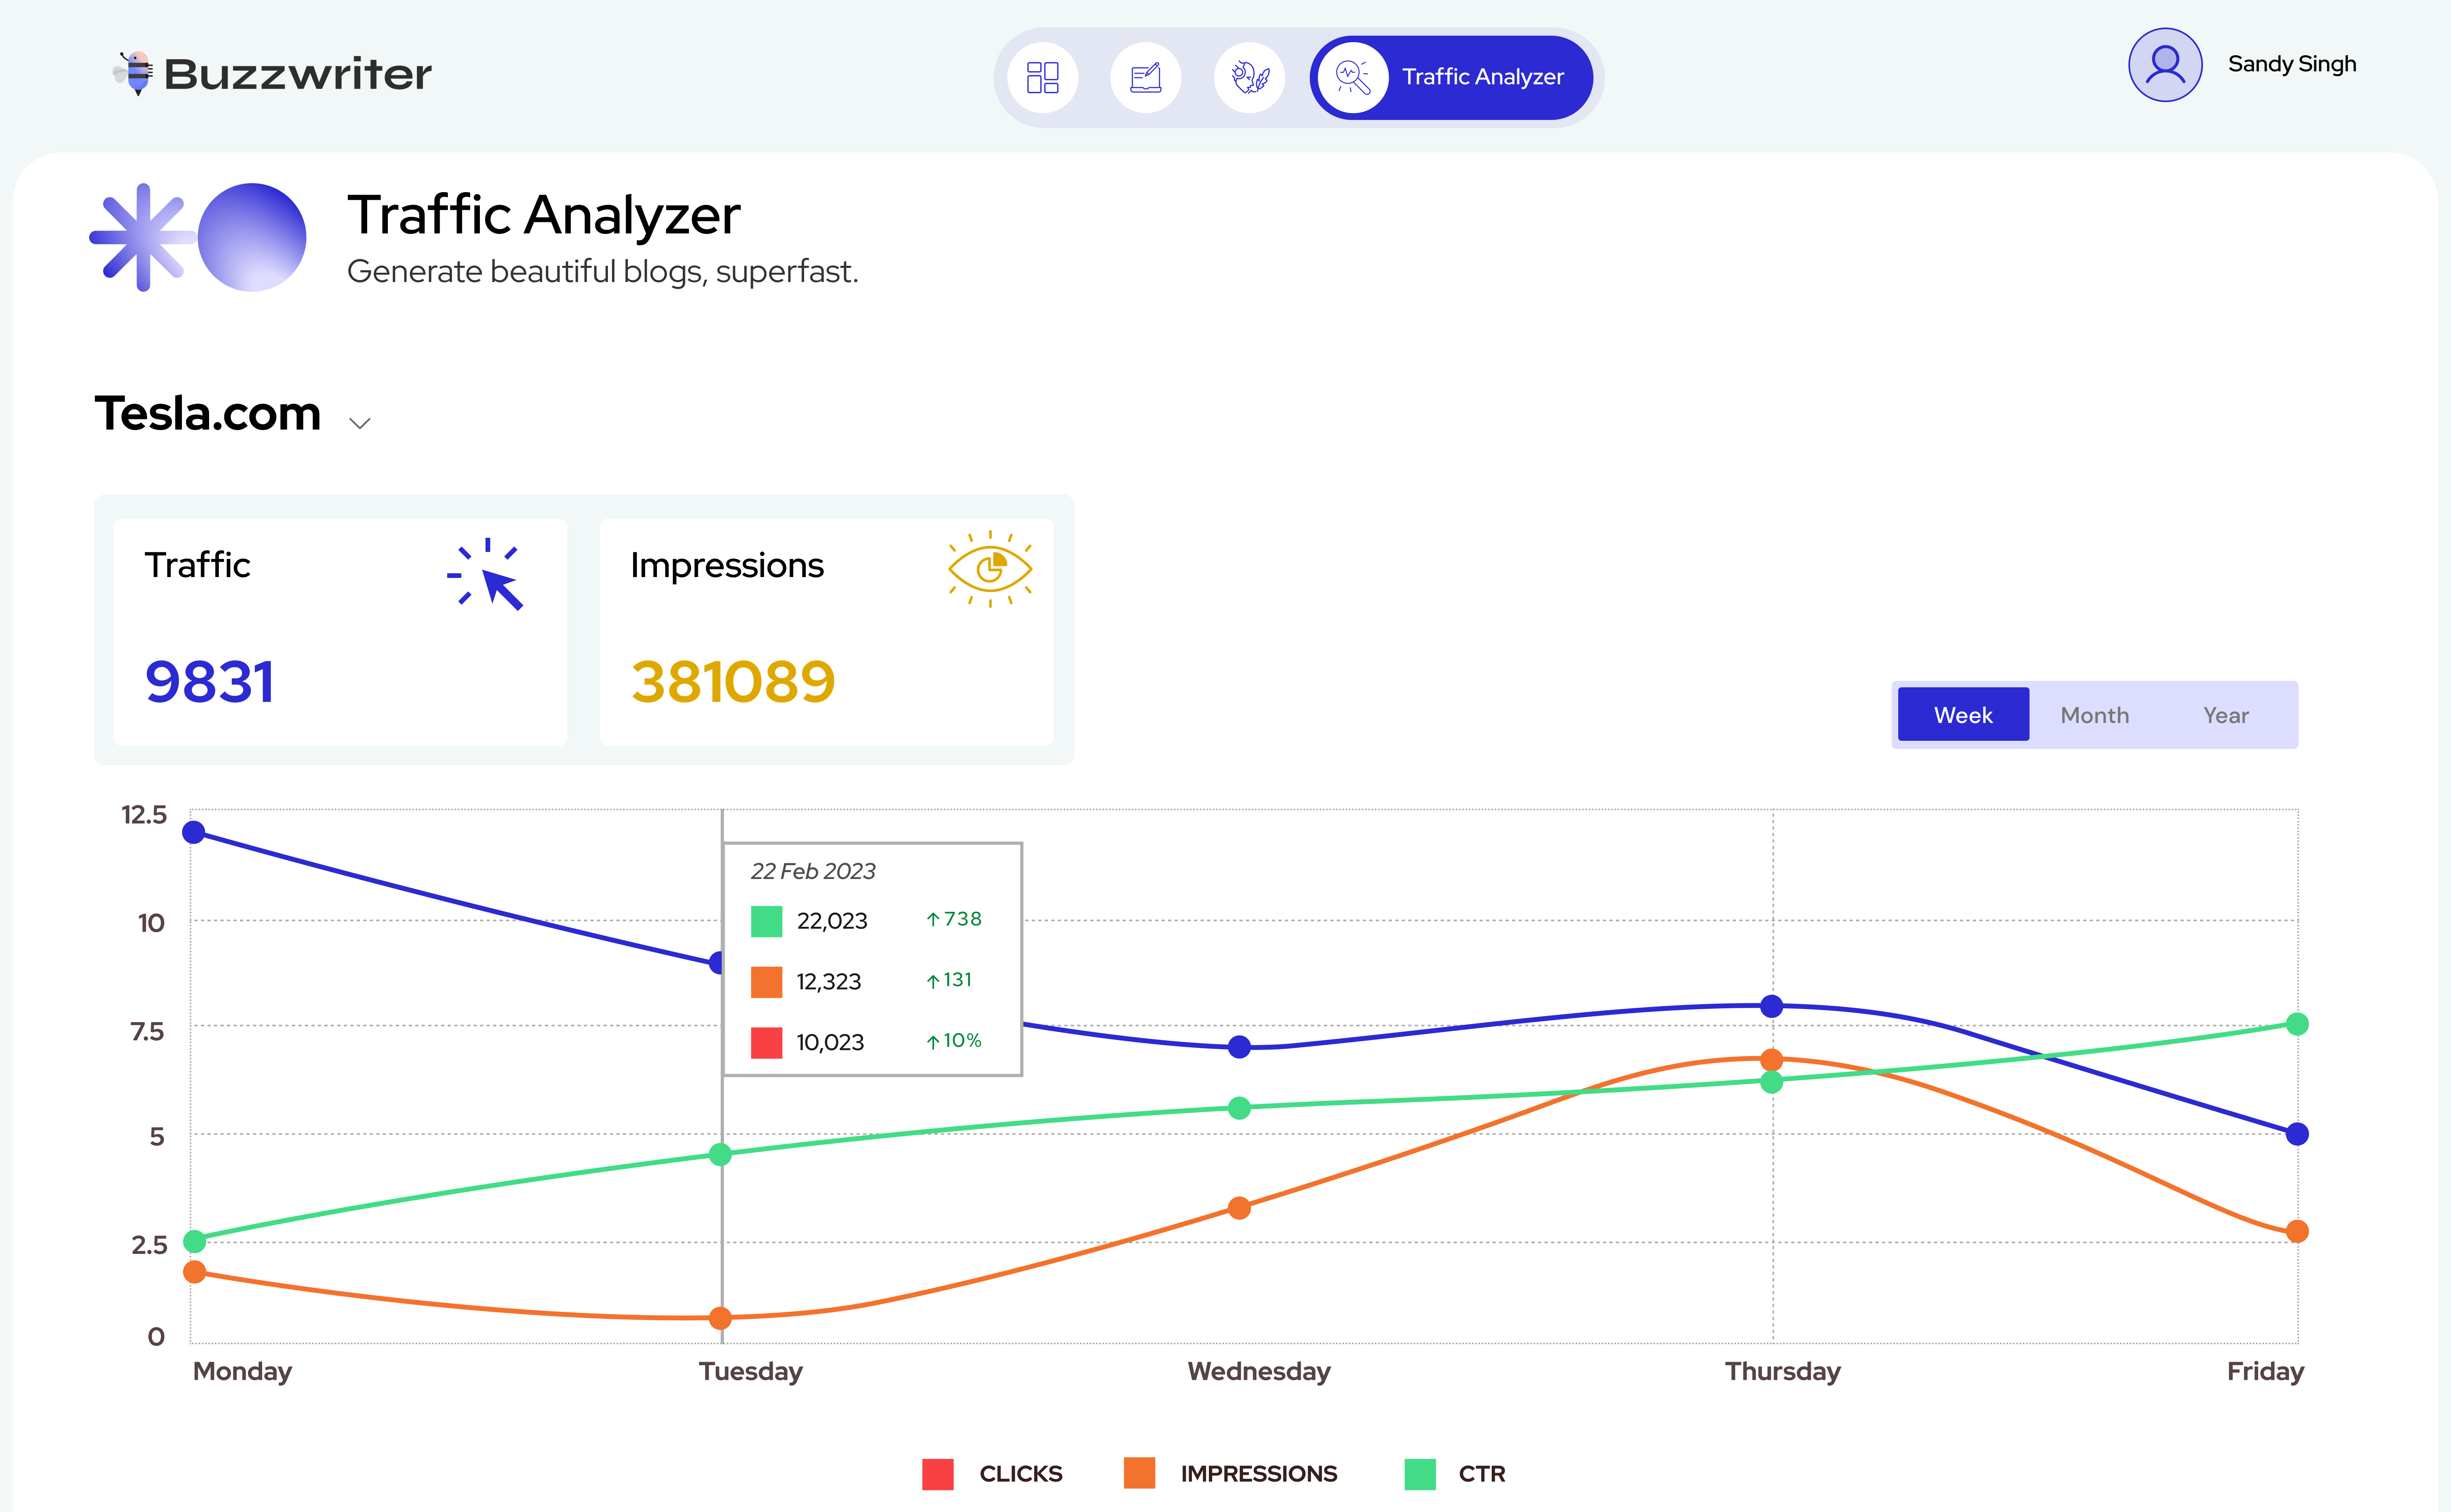This screenshot has width=2451, height=1512.
Task: Expand the Tesla.com site dropdown chevron
Action: (x=360, y=423)
